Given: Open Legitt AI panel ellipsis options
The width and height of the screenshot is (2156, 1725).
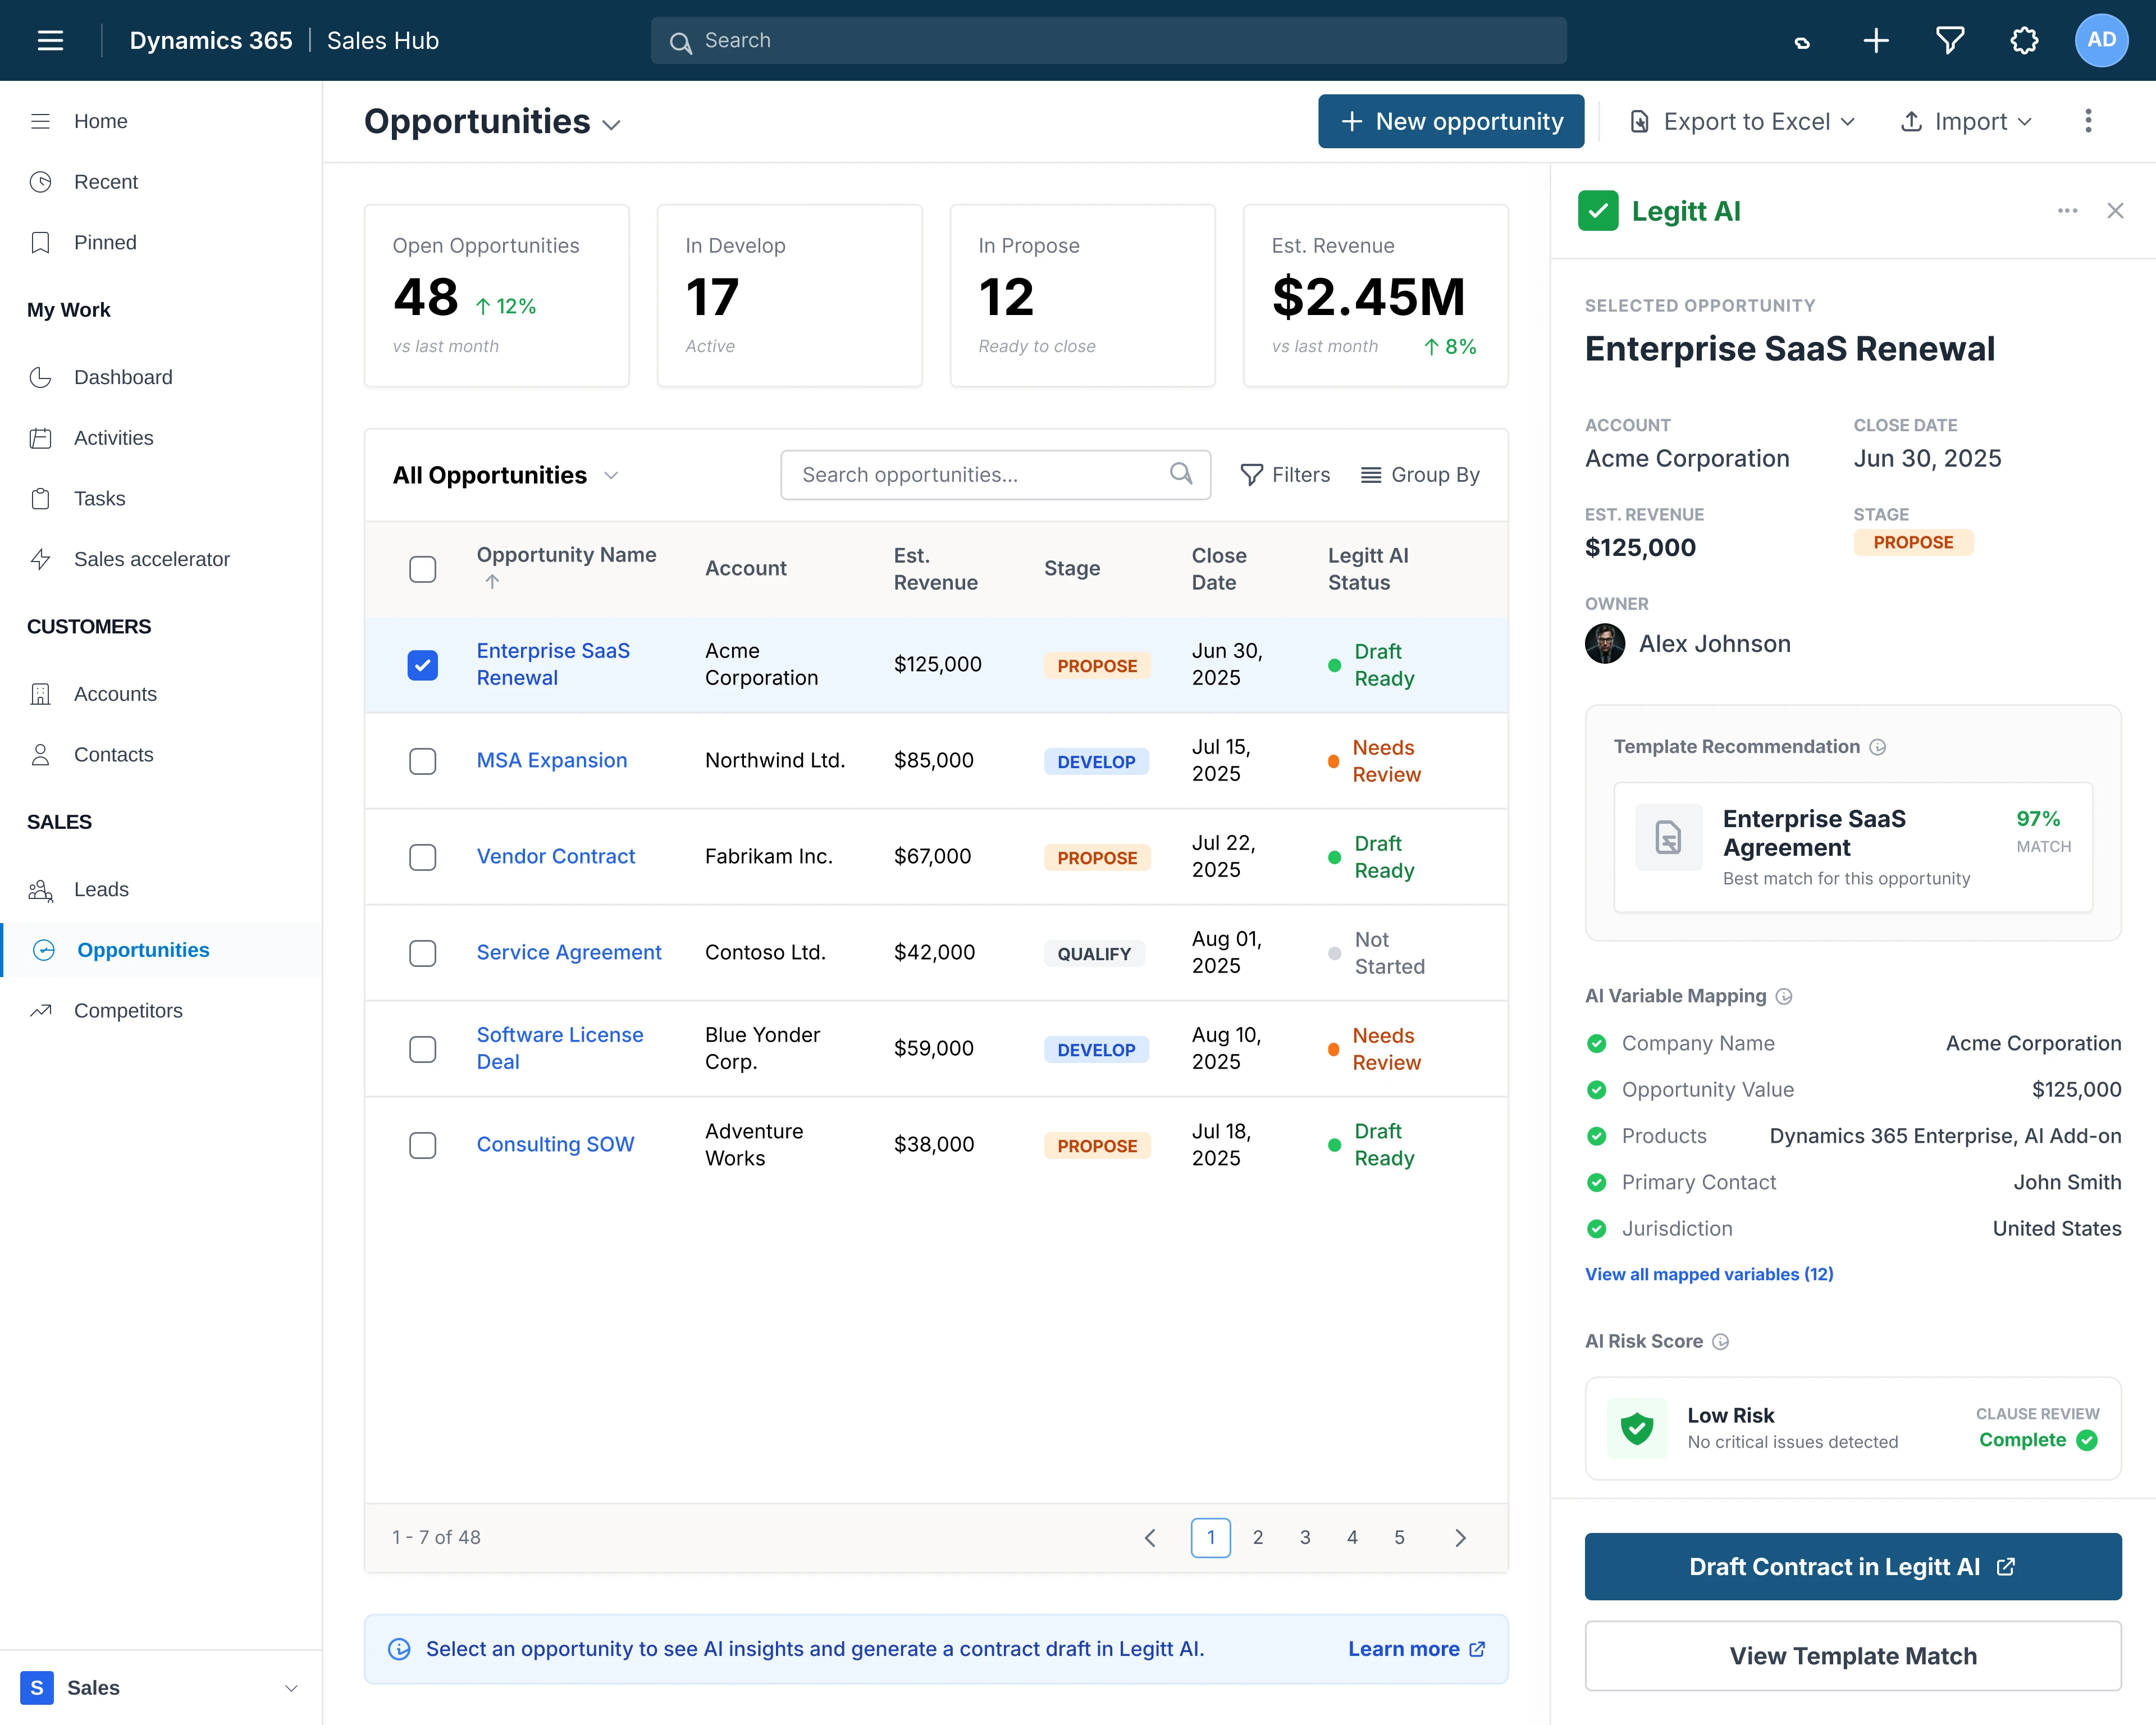Looking at the screenshot, I should coord(2067,211).
